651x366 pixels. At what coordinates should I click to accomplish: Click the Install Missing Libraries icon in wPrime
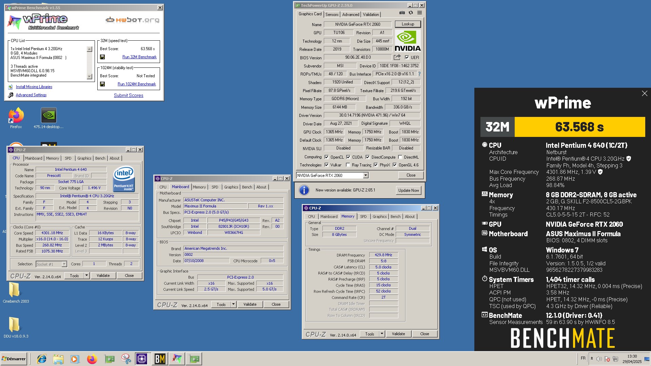pyautogui.click(x=11, y=87)
